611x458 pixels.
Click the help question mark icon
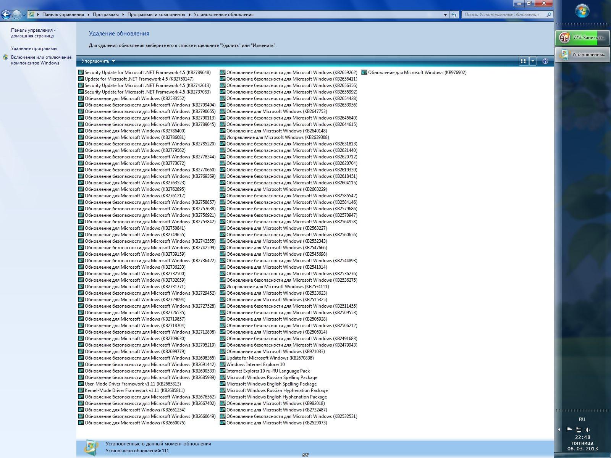[x=545, y=61]
